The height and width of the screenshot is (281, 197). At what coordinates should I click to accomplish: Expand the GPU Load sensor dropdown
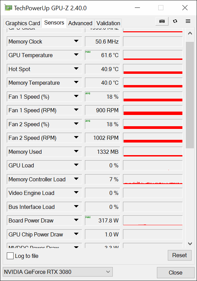pos(76,165)
